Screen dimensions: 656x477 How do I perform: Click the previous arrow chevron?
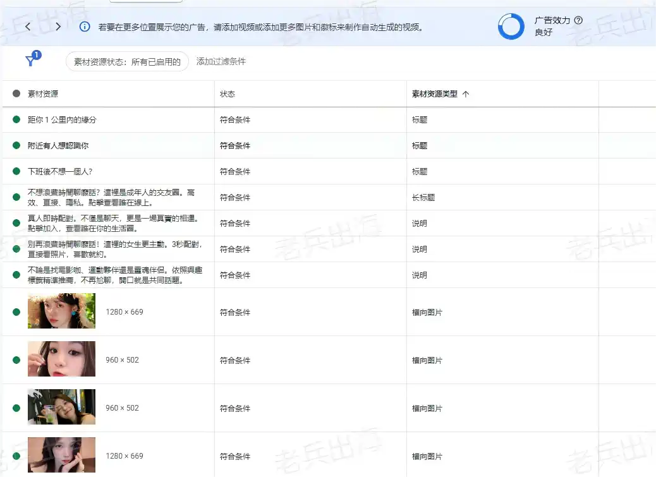pyautogui.click(x=28, y=27)
